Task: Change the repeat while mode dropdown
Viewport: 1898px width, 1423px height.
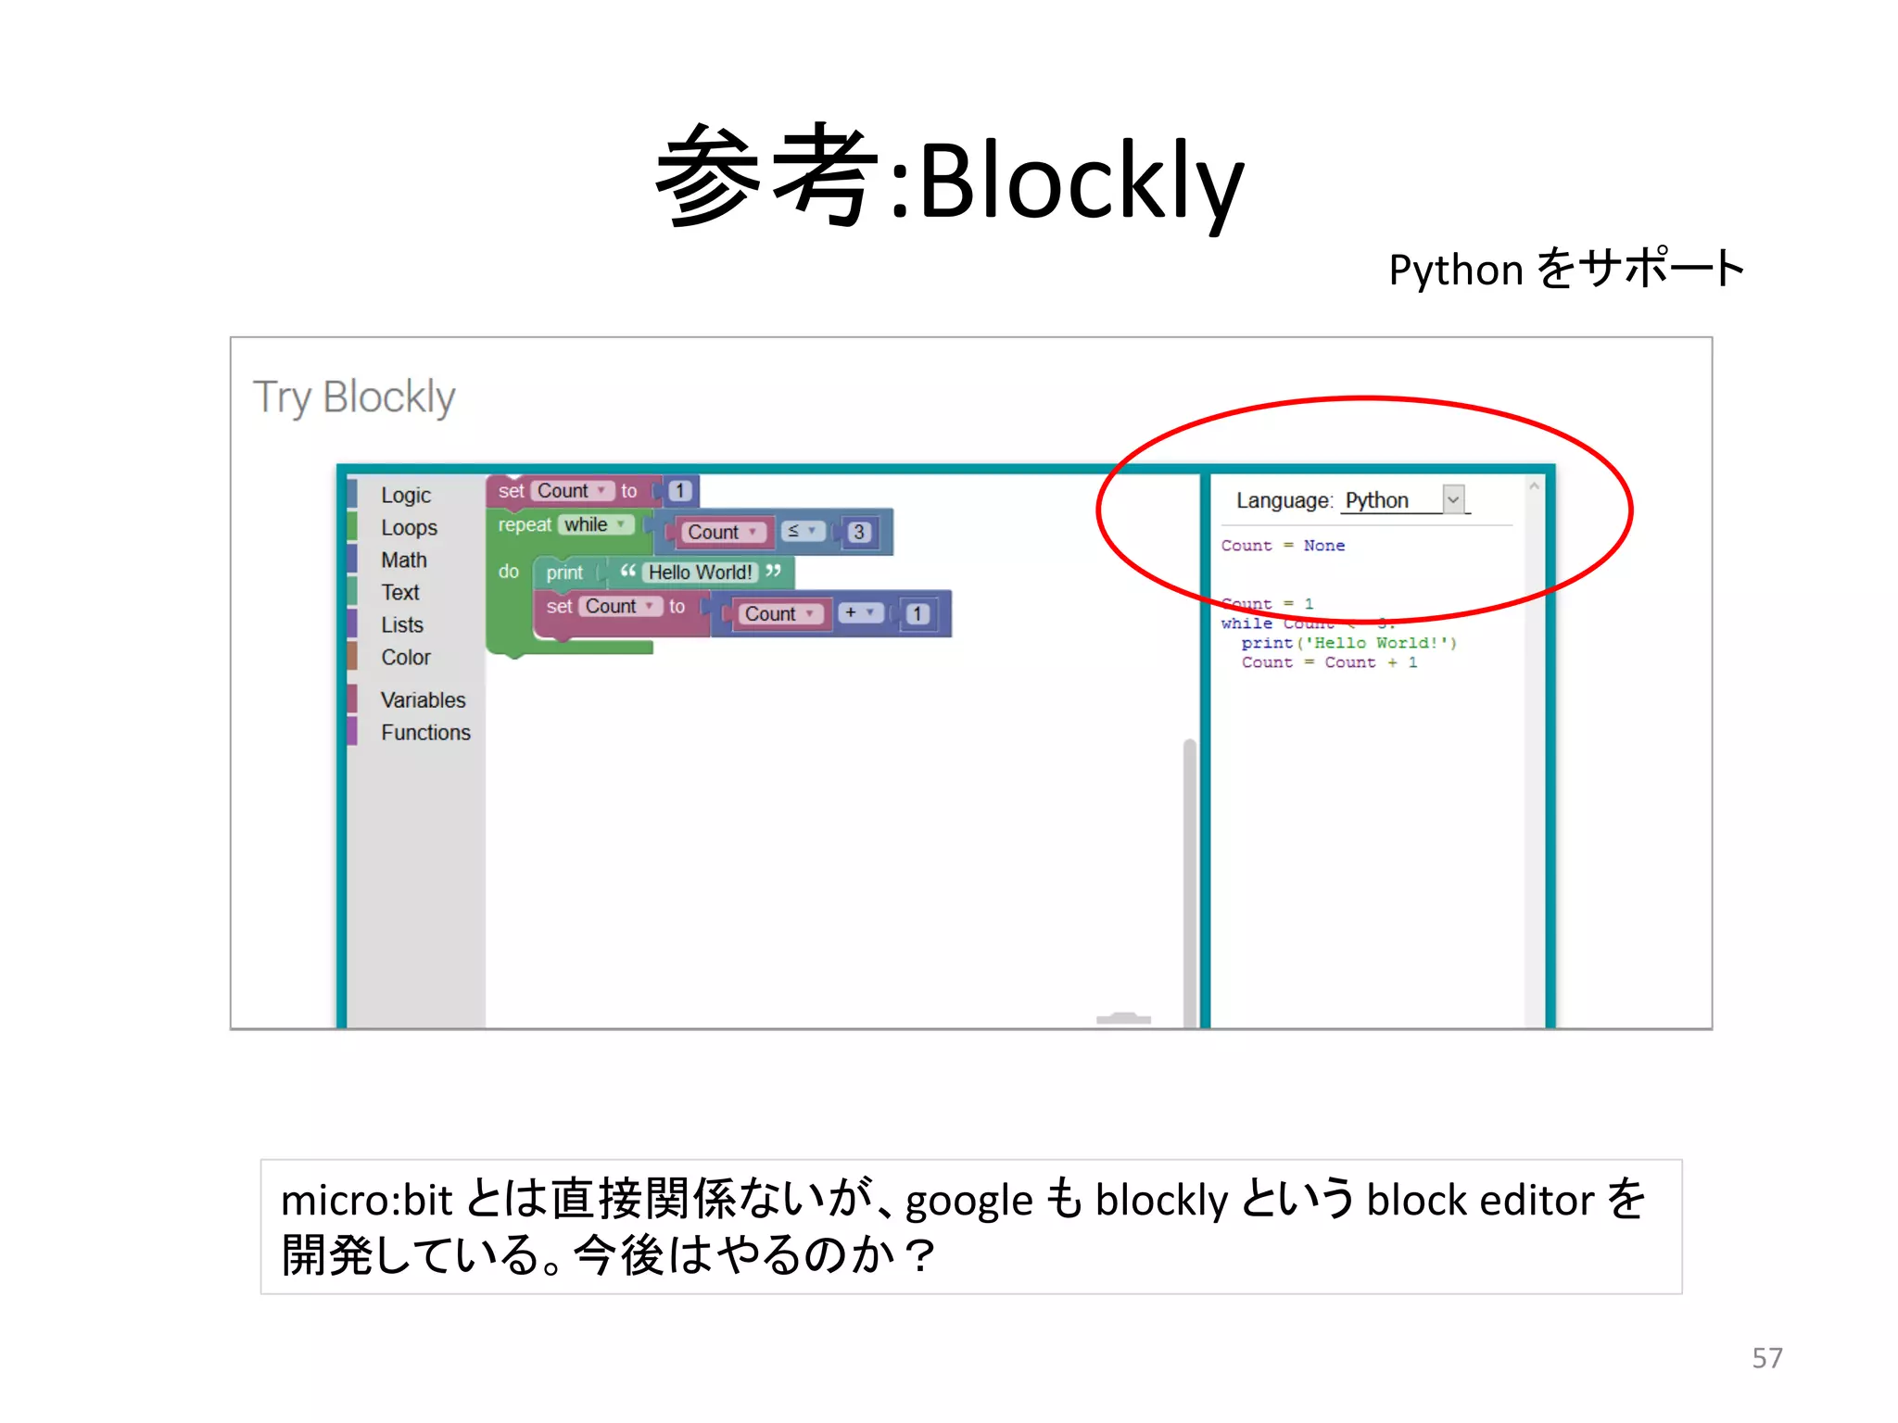Action: click(x=596, y=524)
